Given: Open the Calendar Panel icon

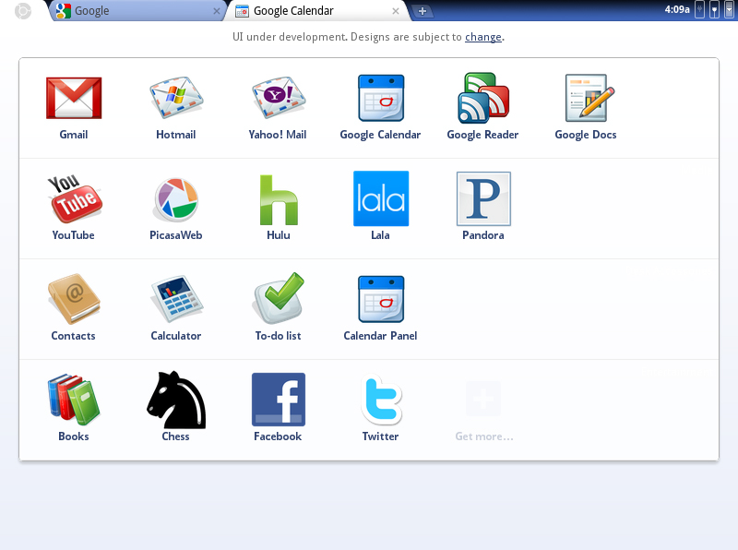Looking at the screenshot, I should click(381, 299).
